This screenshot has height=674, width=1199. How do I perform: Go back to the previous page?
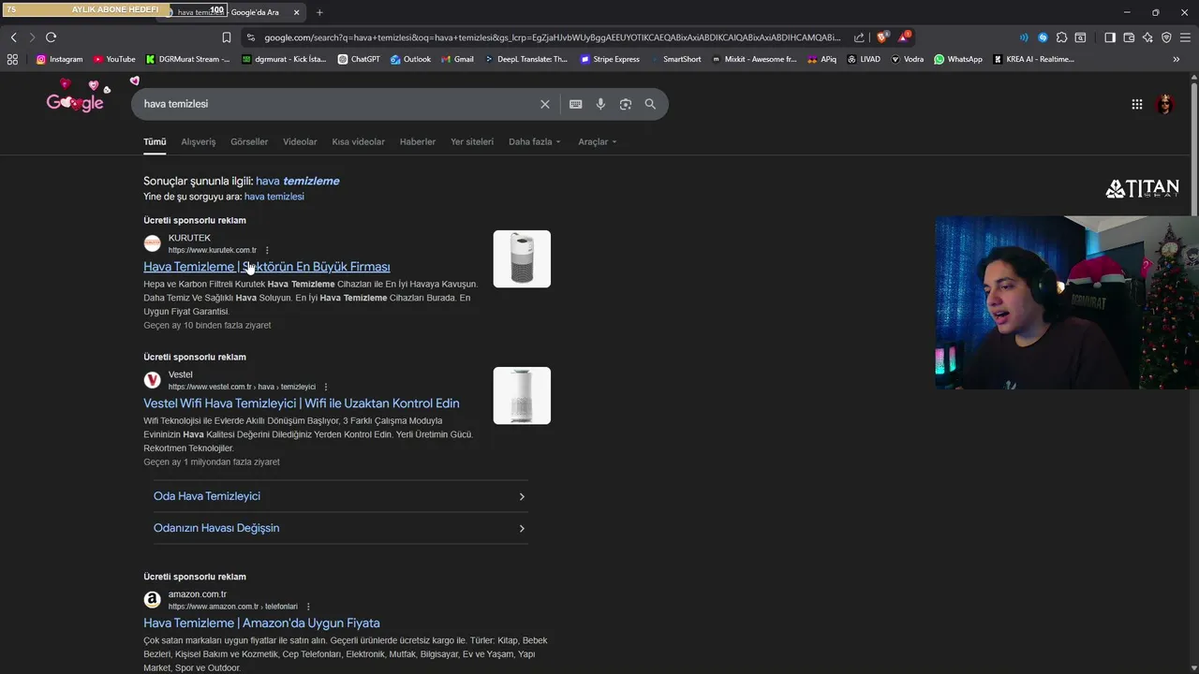[13, 37]
